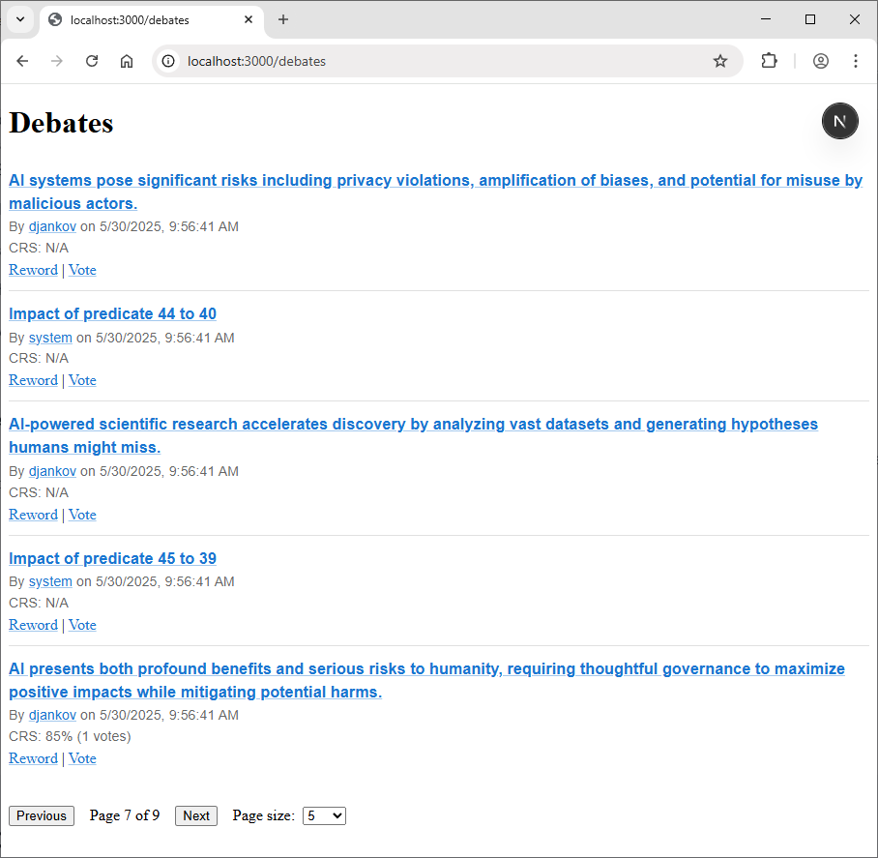878x858 pixels.
Task: Go to browser home icon
Action: pos(127,61)
